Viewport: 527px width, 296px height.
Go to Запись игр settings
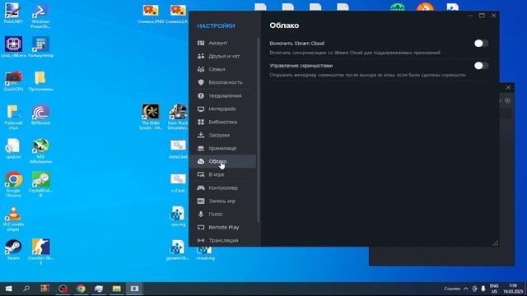click(222, 201)
